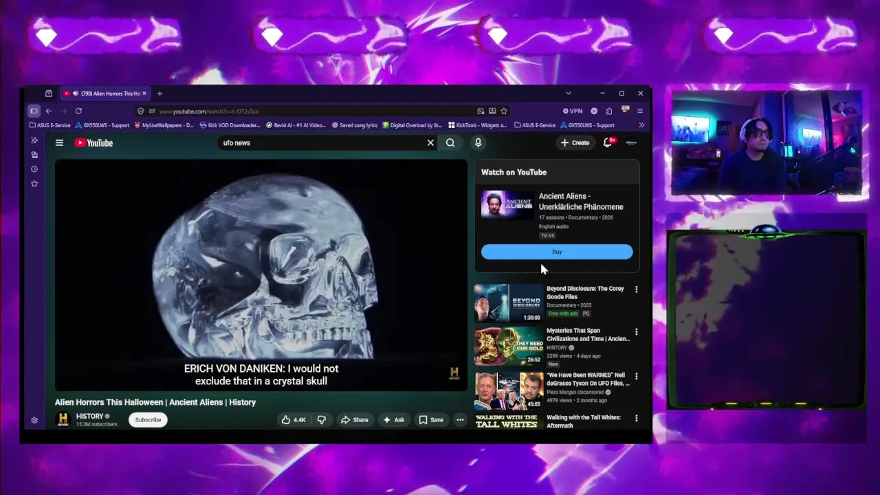Open options for Beyond Disclosure video
This screenshot has width=880, height=495.
point(636,289)
